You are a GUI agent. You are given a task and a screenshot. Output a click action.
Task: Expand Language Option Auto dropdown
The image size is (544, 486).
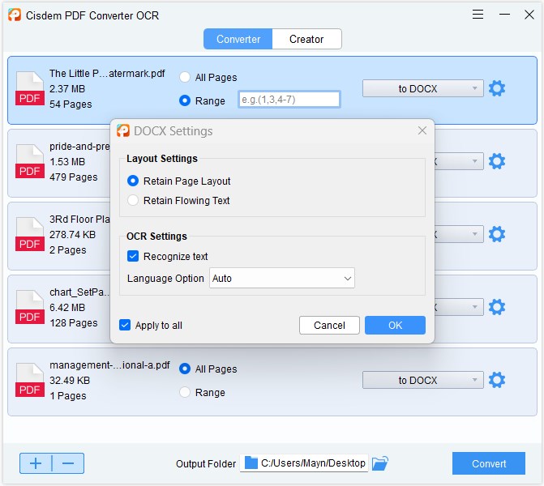pos(282,278)
